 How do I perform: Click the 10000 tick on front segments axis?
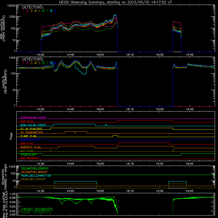[11, 6]
